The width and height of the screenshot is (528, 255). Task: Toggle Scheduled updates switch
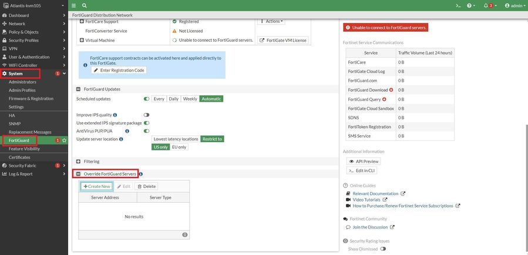pos(146,99)
